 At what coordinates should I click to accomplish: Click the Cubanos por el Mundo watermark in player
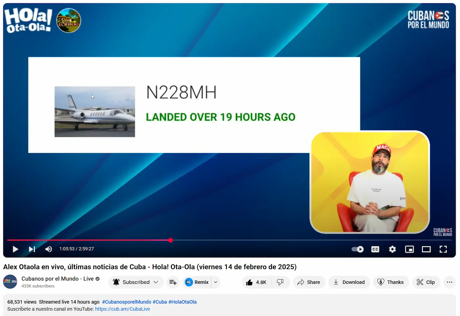coord(443,232)
